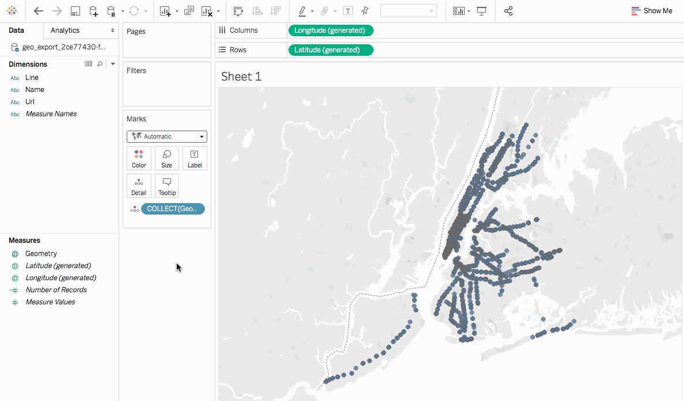The height and width of the screenshot is (401, 684).
Task: Open the Size marks control
Action: (166, 158)
